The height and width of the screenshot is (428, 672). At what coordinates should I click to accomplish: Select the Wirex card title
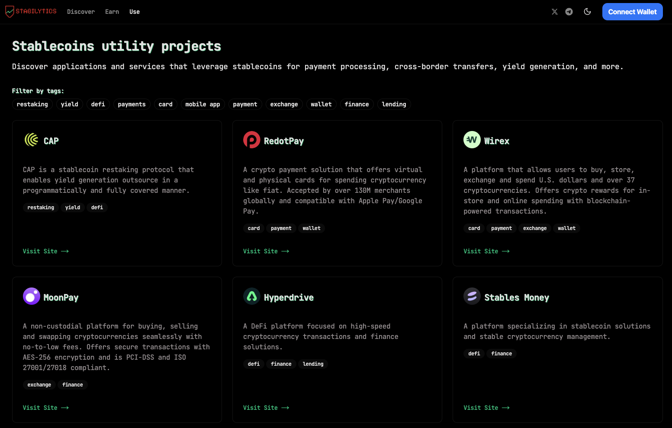497,141
